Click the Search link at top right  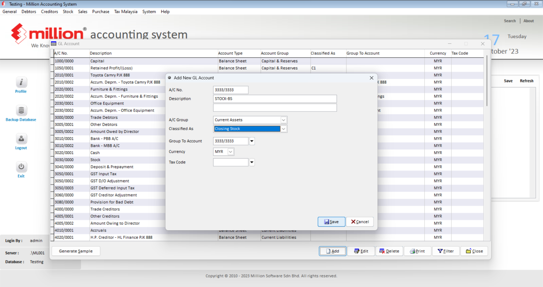pos(510,21)
